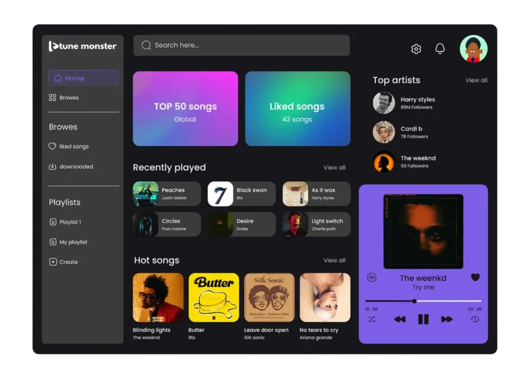This screenshot has width=530, height=378.
Task: Open TOP 50 songs Global card
Action: coord(185,109)
